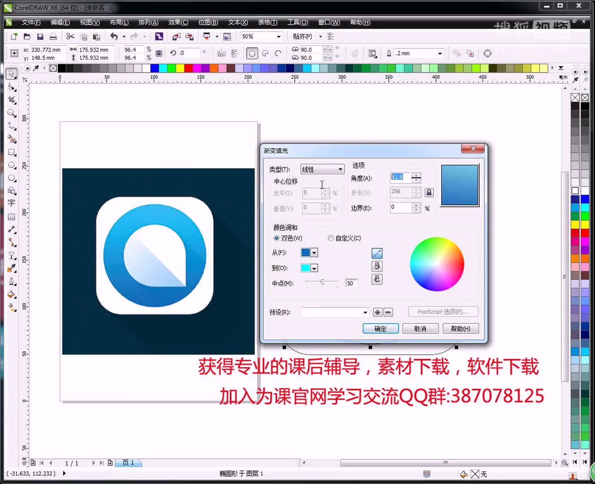The width and height of the screenshot is (595, 484).
Task: Expand the undo history dropdown arrow
Action: point(124,36)
